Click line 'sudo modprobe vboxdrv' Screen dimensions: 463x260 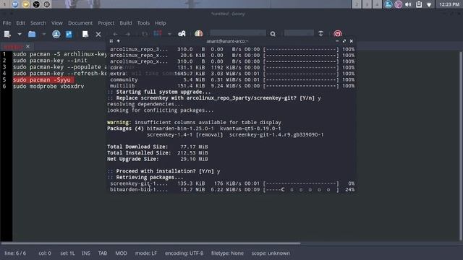click(x=48, y=87)
